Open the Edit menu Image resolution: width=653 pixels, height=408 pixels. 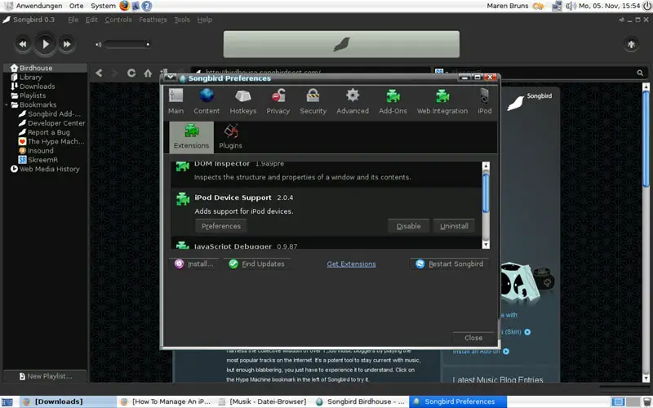pos(91,20)
